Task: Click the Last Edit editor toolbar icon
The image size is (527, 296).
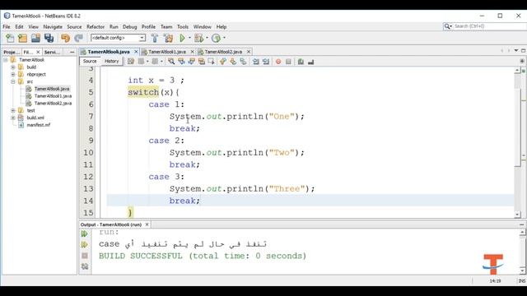Action: coord(131,62)
